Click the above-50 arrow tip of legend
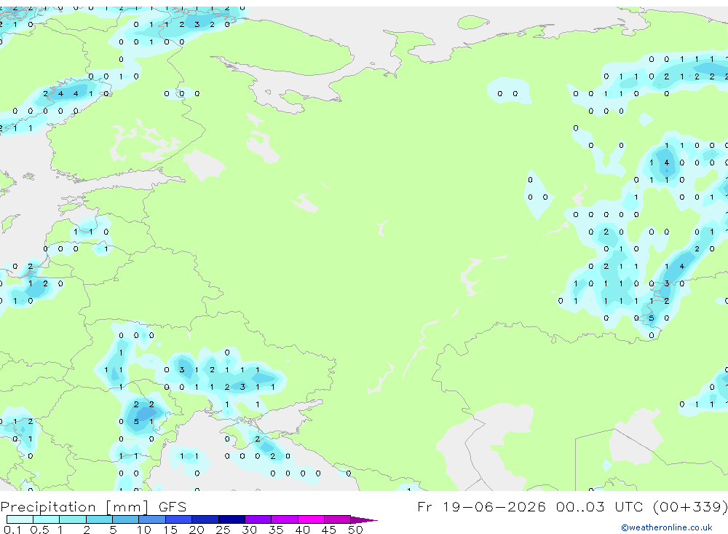 (x=364, y=520)
